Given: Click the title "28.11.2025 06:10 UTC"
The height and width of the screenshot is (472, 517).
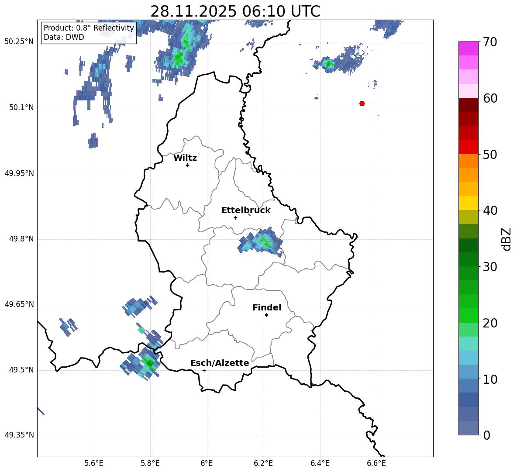Looking at the screenshot, I should [x=235, y=11].
